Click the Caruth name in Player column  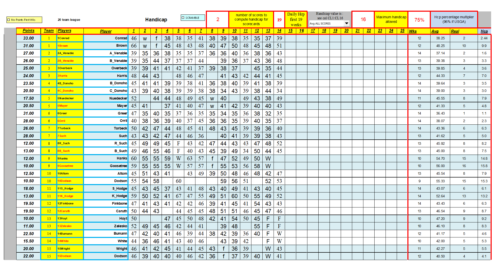pos(121,211)
